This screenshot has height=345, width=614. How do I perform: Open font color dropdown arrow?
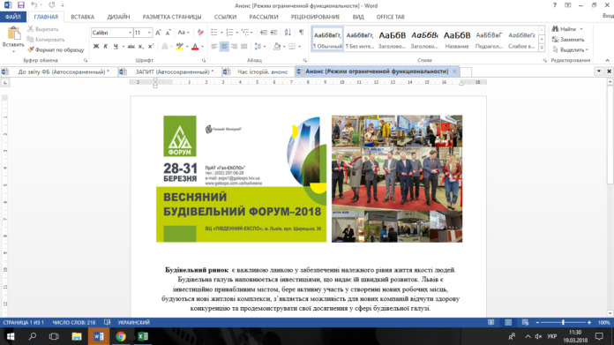coord(202,47)
